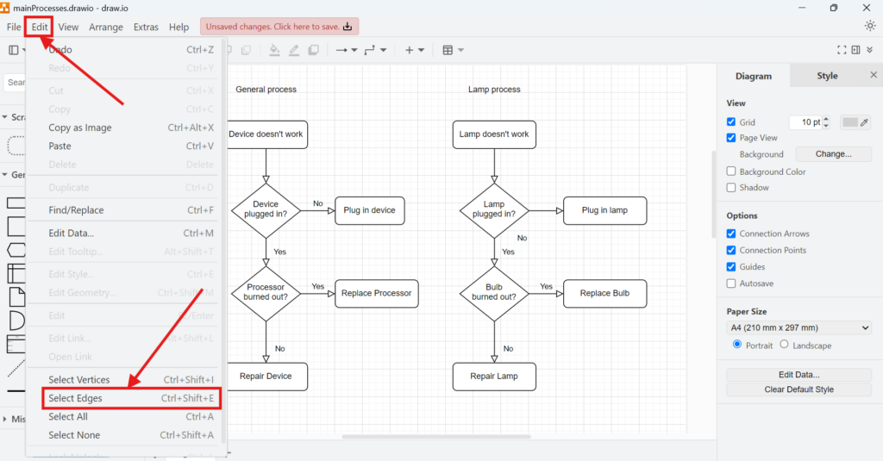Click the shadow toolbar icon
The width and height of the screenshot is (883, 461).
click(312, 51)
